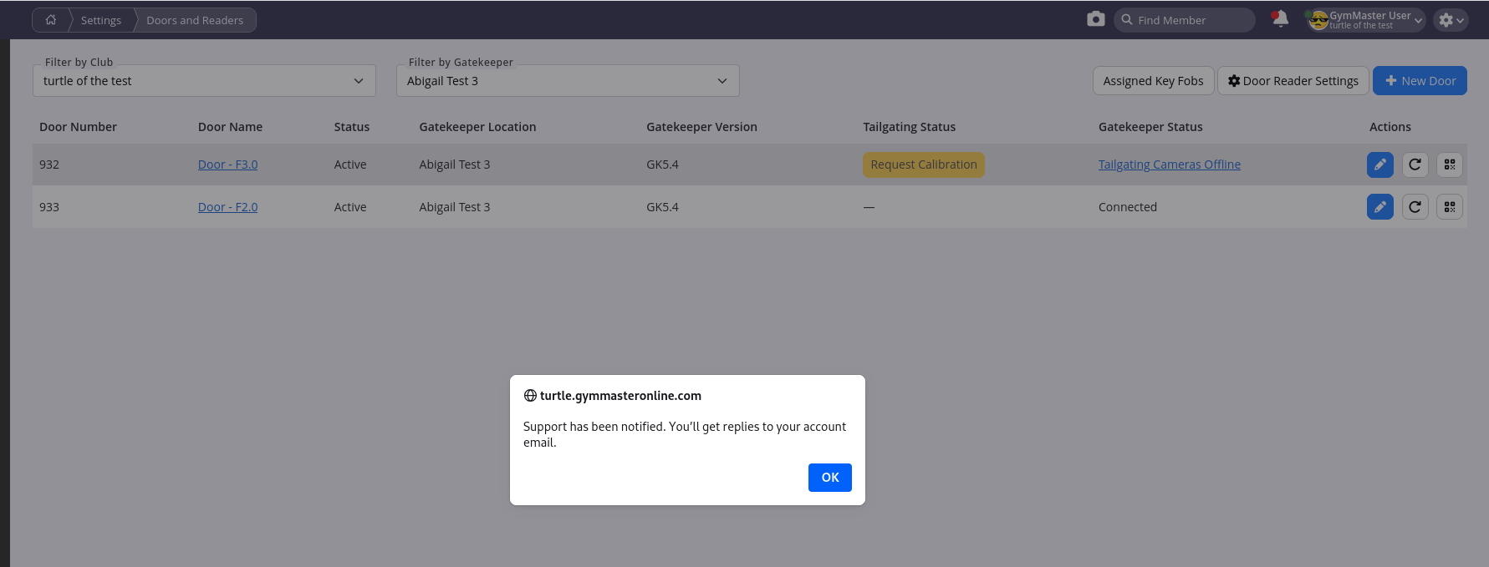Image resolution: width=1489 pixels, height=567 pixels.
Task: Edit door 932 with pencil icon
Action: pyautogui.click(x=1379, y=165)
